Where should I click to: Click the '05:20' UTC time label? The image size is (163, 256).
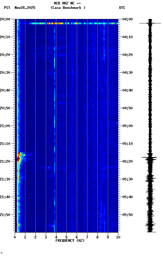point(128,161)
